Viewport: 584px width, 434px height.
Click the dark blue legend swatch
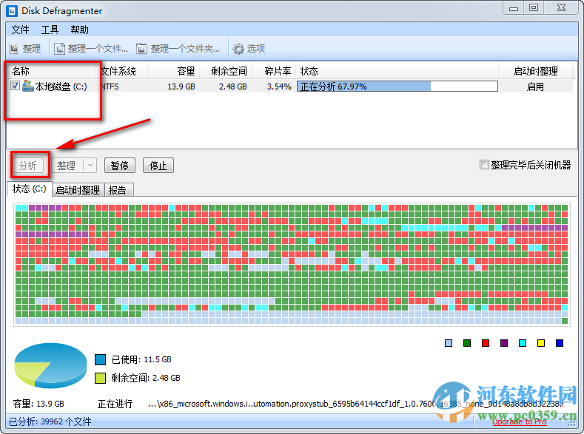click(x=560, y=343)
